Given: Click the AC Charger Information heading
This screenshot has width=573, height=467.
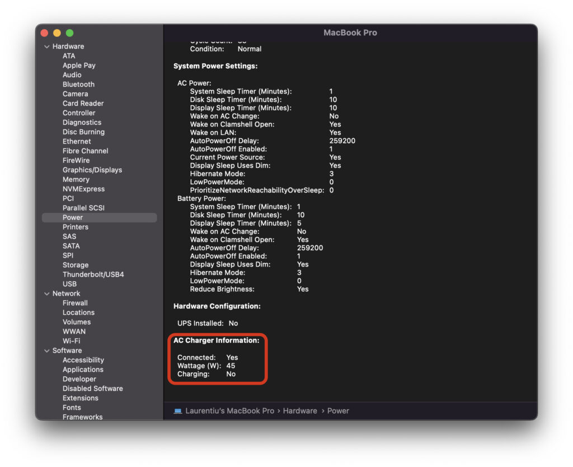Looking at the screenshot, I should point(216,340).
